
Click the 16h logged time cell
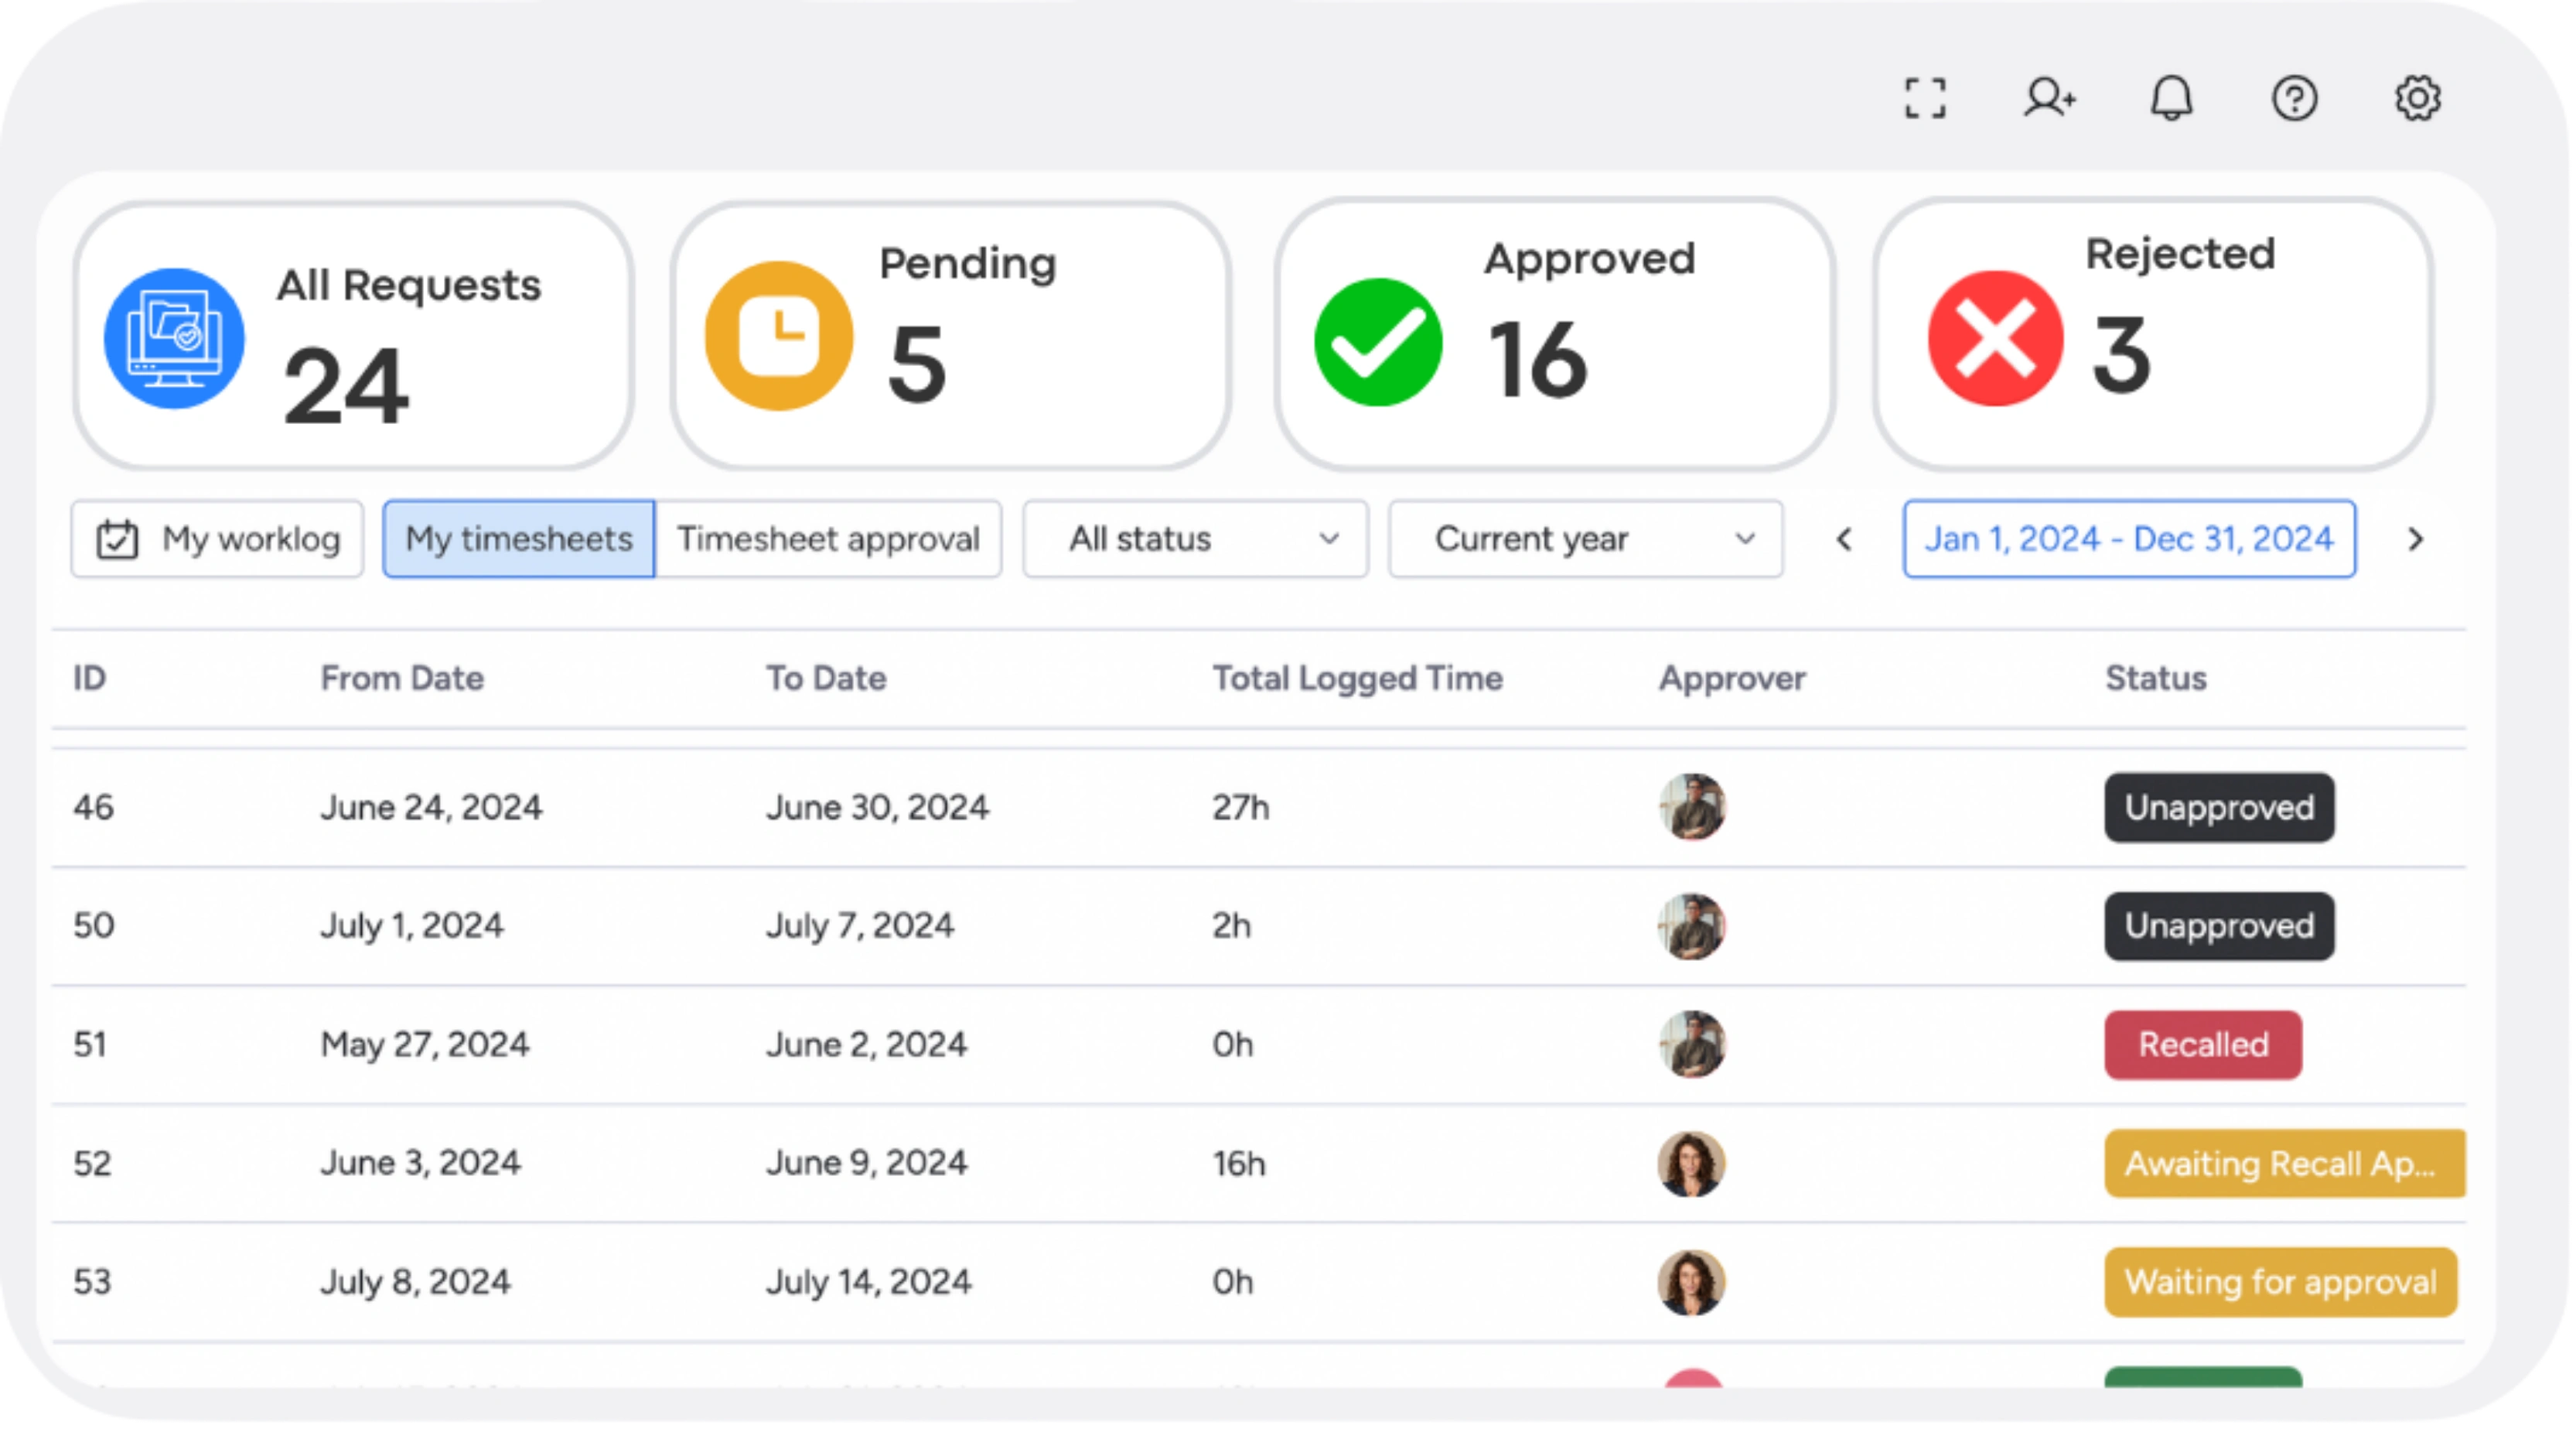point(1239,1164)
